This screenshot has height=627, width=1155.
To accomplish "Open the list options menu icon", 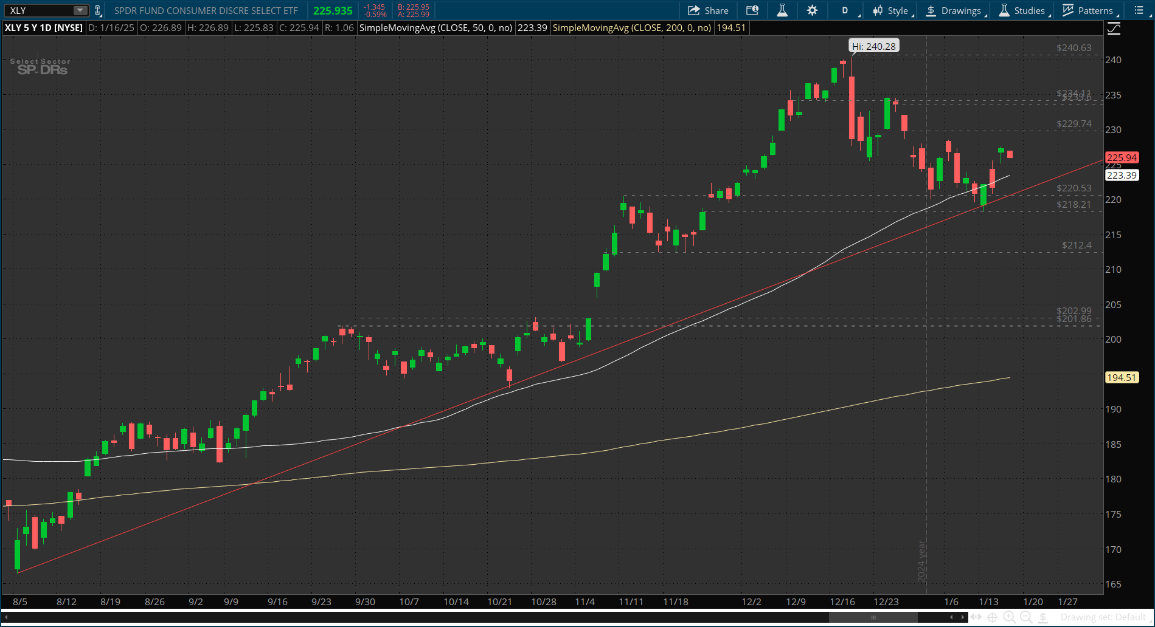I will click(x=1139, y=10).
